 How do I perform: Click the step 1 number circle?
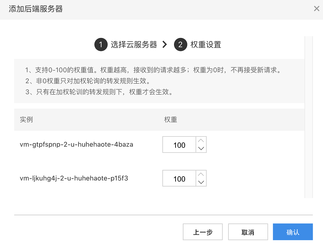pos(101,44)
